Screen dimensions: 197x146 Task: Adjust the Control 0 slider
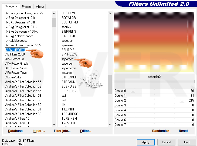[x=154, y=91]
